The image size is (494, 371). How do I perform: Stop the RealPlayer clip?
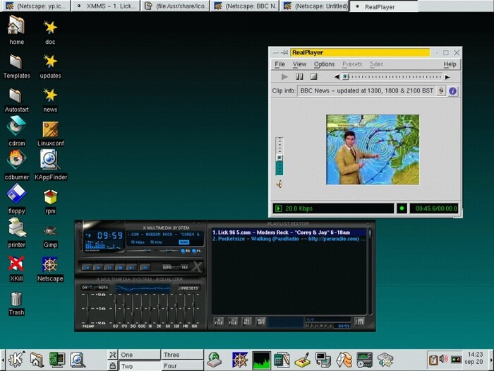313,76
